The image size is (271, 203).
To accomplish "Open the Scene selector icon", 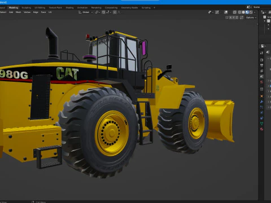I will coord(249,7).
